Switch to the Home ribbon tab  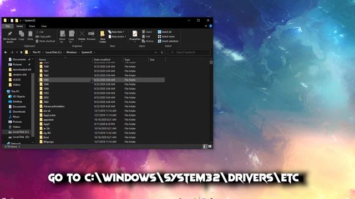point(20,26)
